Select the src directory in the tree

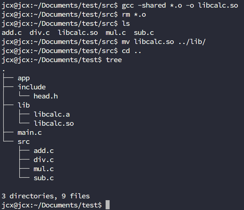(x=23, y=142)
